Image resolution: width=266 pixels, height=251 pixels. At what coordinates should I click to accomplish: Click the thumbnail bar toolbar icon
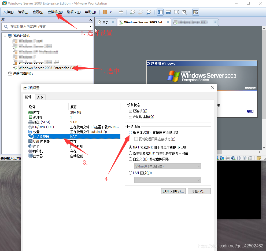pyautogui.click(x=168, y=12)
